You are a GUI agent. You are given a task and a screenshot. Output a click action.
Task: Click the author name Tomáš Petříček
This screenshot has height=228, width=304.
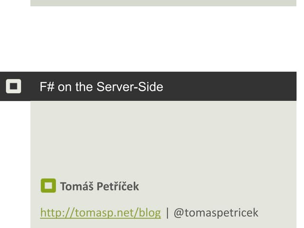pos(99,186)
